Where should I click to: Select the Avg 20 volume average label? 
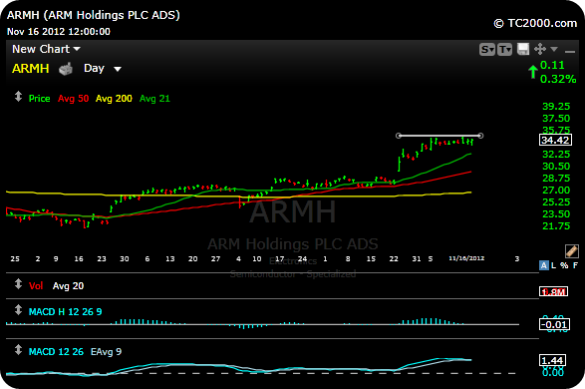(69, 286)
